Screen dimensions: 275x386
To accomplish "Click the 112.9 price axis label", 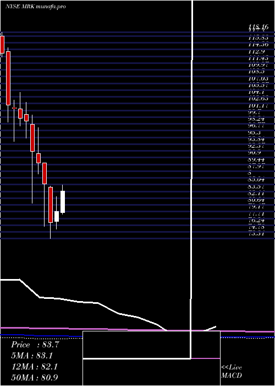I will 256,52.
